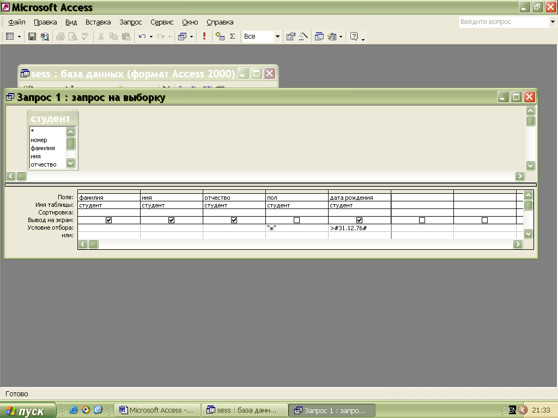This screenshot has width=558, height=418.
Task: Uncheck display checkbox for имя column
Action: [172, 220]
